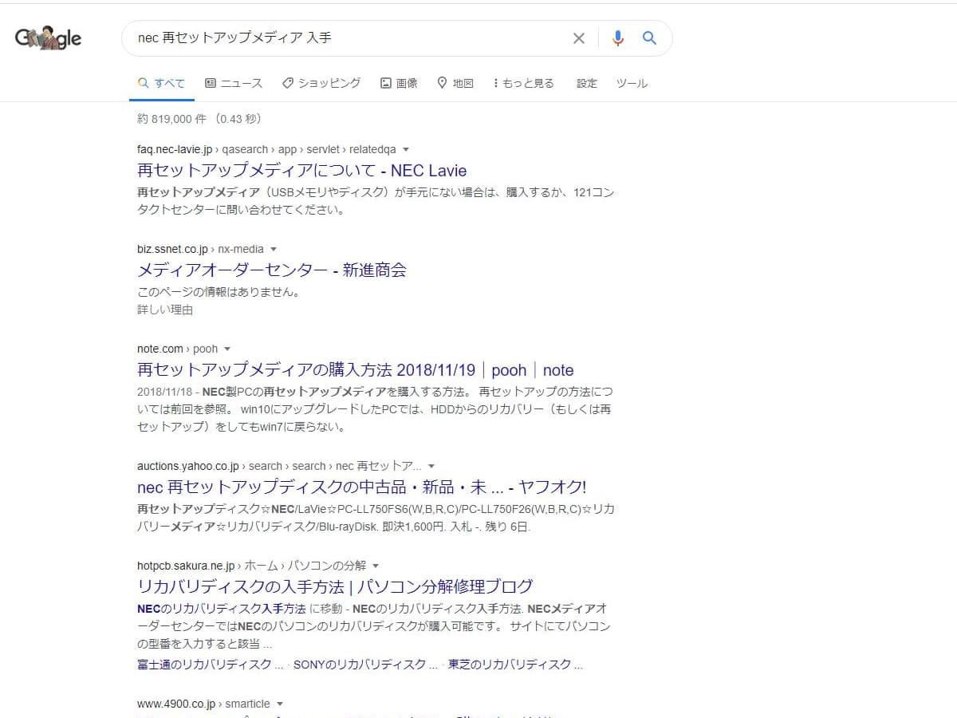This screenshot has width=957, height=718.
Task: Open the 地図 tab
Action: coord(455,83)
